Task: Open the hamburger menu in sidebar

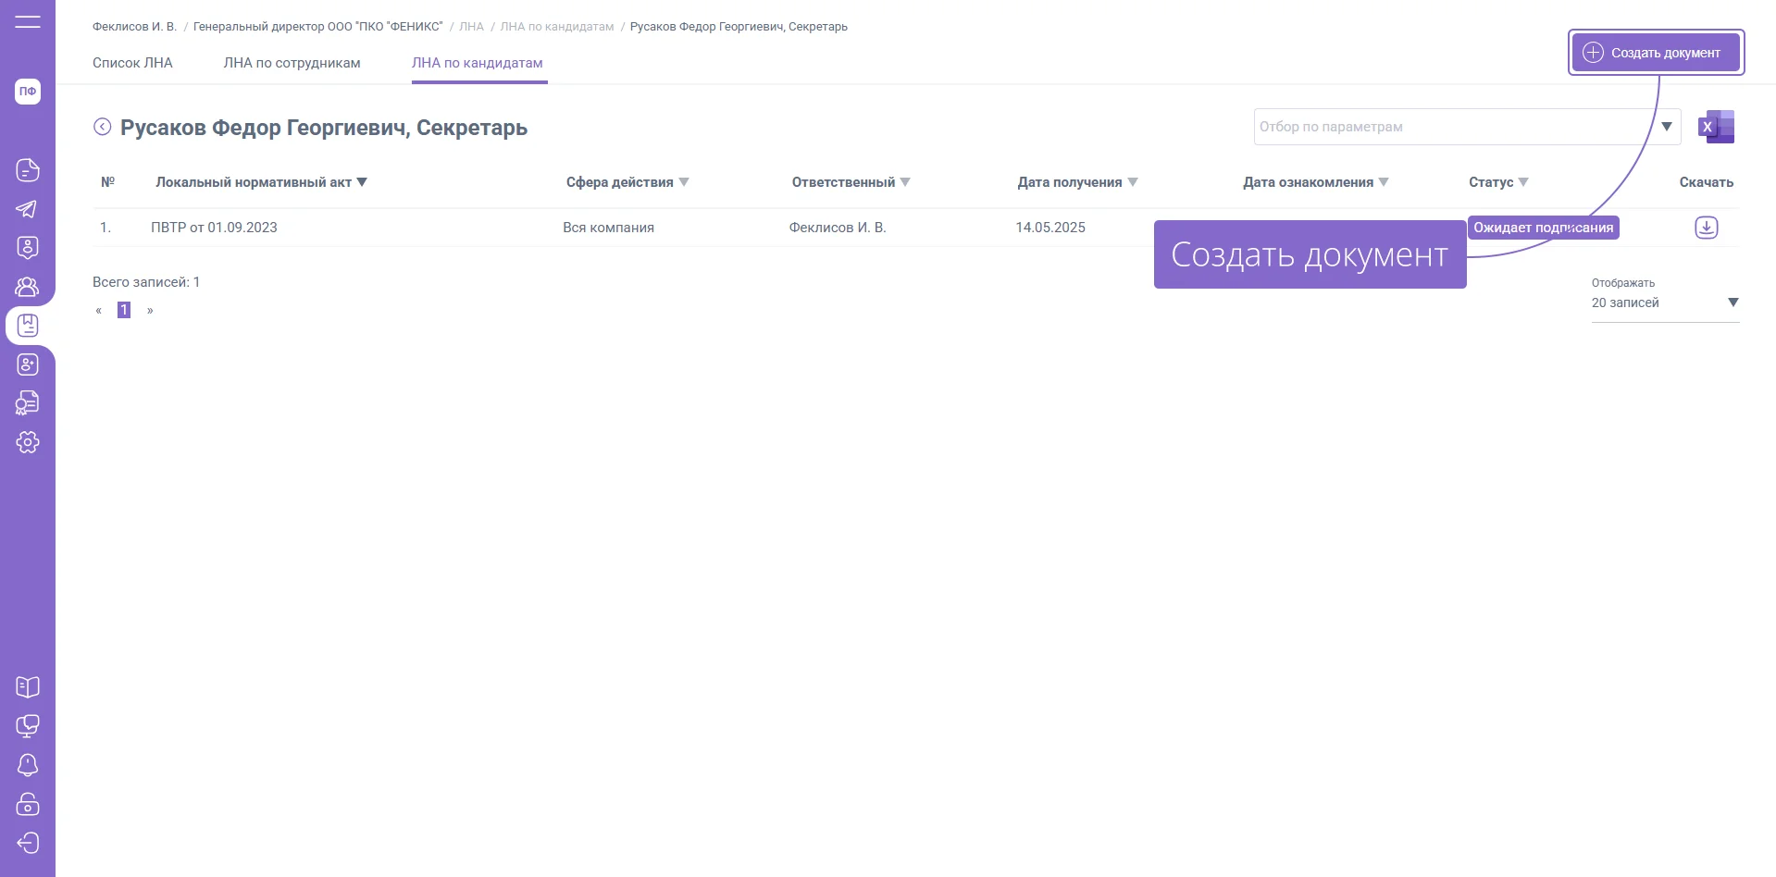Action: (28, 21)
